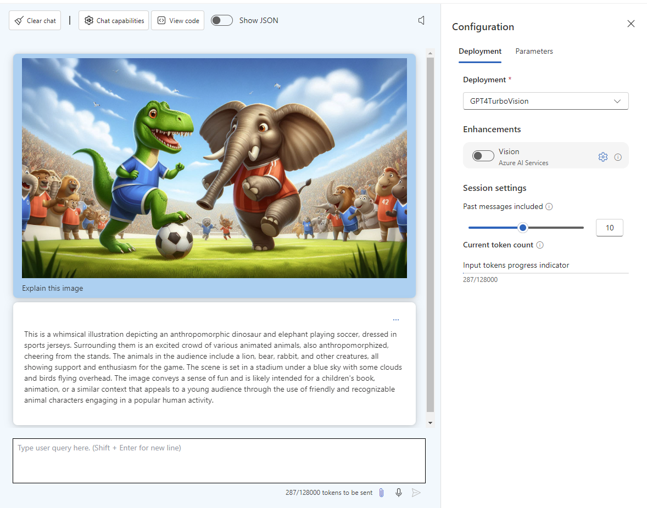The width and height of the screenshot is (647, 508).
Task: Click the View code button
Action: [x=177, y=20]
